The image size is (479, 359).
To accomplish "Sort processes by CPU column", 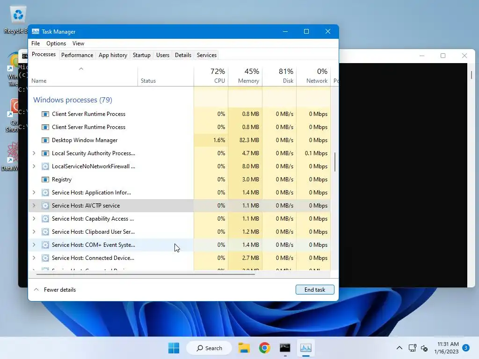I will pos(211,75).
